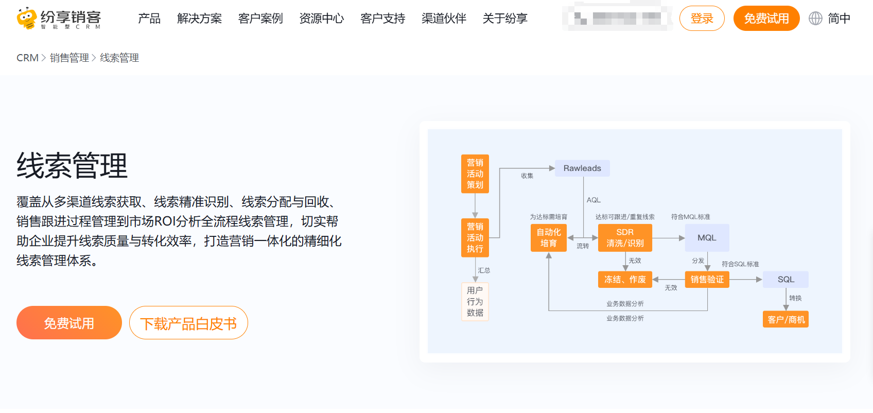Expand the 客户支持 navigation menu
Screen dimensions: 873x413
point(383,19)
